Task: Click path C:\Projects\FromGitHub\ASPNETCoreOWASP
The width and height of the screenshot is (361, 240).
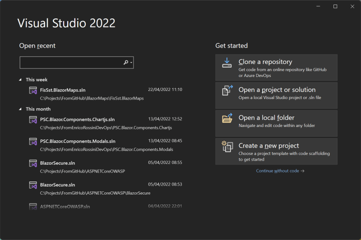Action: pyautogui.click(x=83, y=171)
